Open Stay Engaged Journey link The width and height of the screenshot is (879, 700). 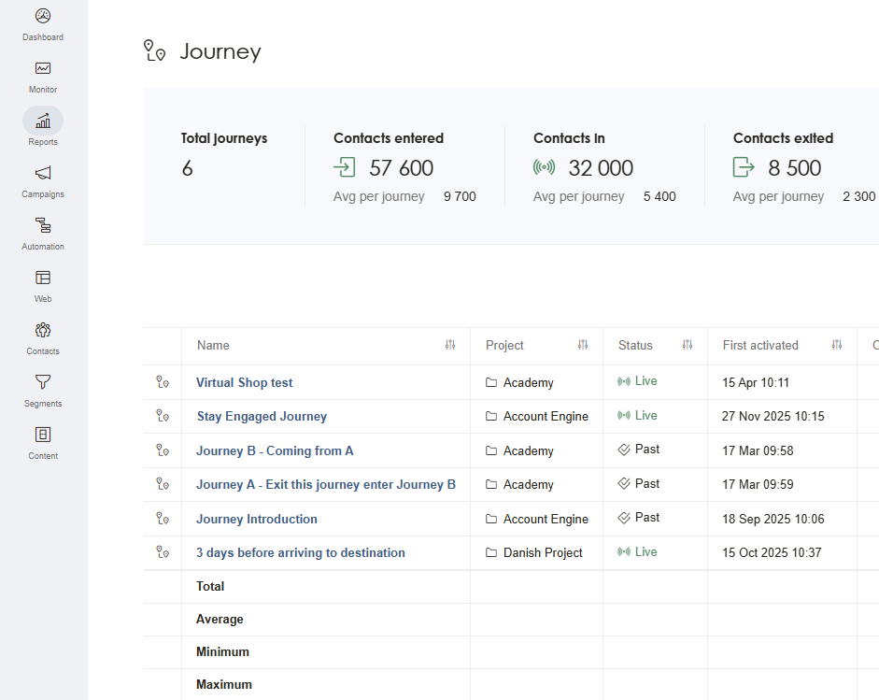point(262,416)
